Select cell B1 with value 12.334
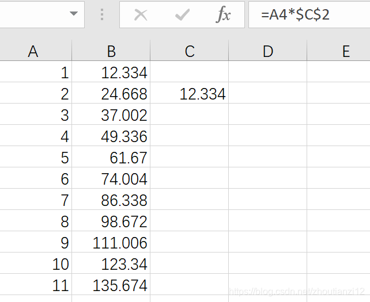 click(x=111, y=71)
